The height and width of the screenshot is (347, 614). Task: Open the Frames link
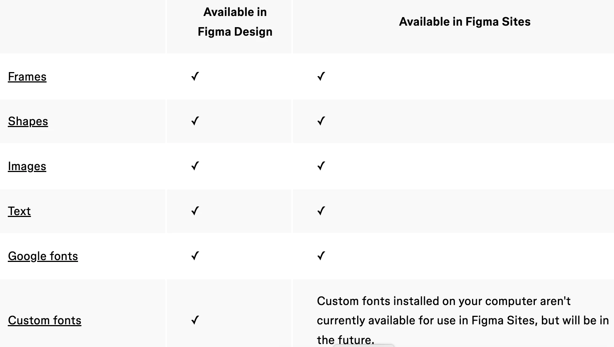click(27, 77)
